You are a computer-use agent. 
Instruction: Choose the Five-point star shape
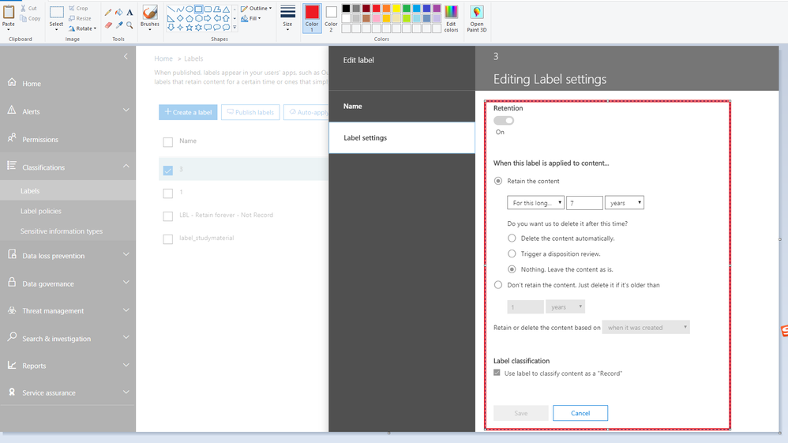(189, 27)
